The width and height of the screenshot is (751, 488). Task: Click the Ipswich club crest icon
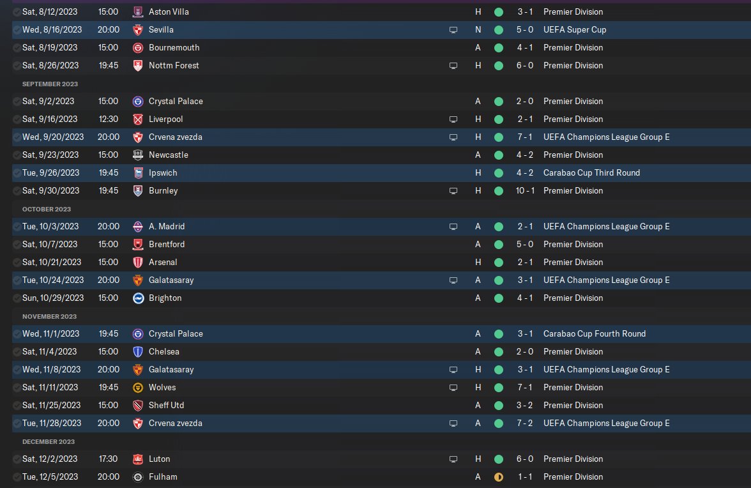click(137, 172)
